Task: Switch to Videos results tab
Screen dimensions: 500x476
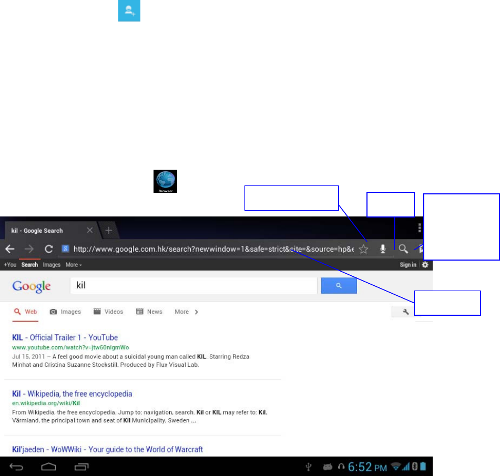Action: [108, 312]
